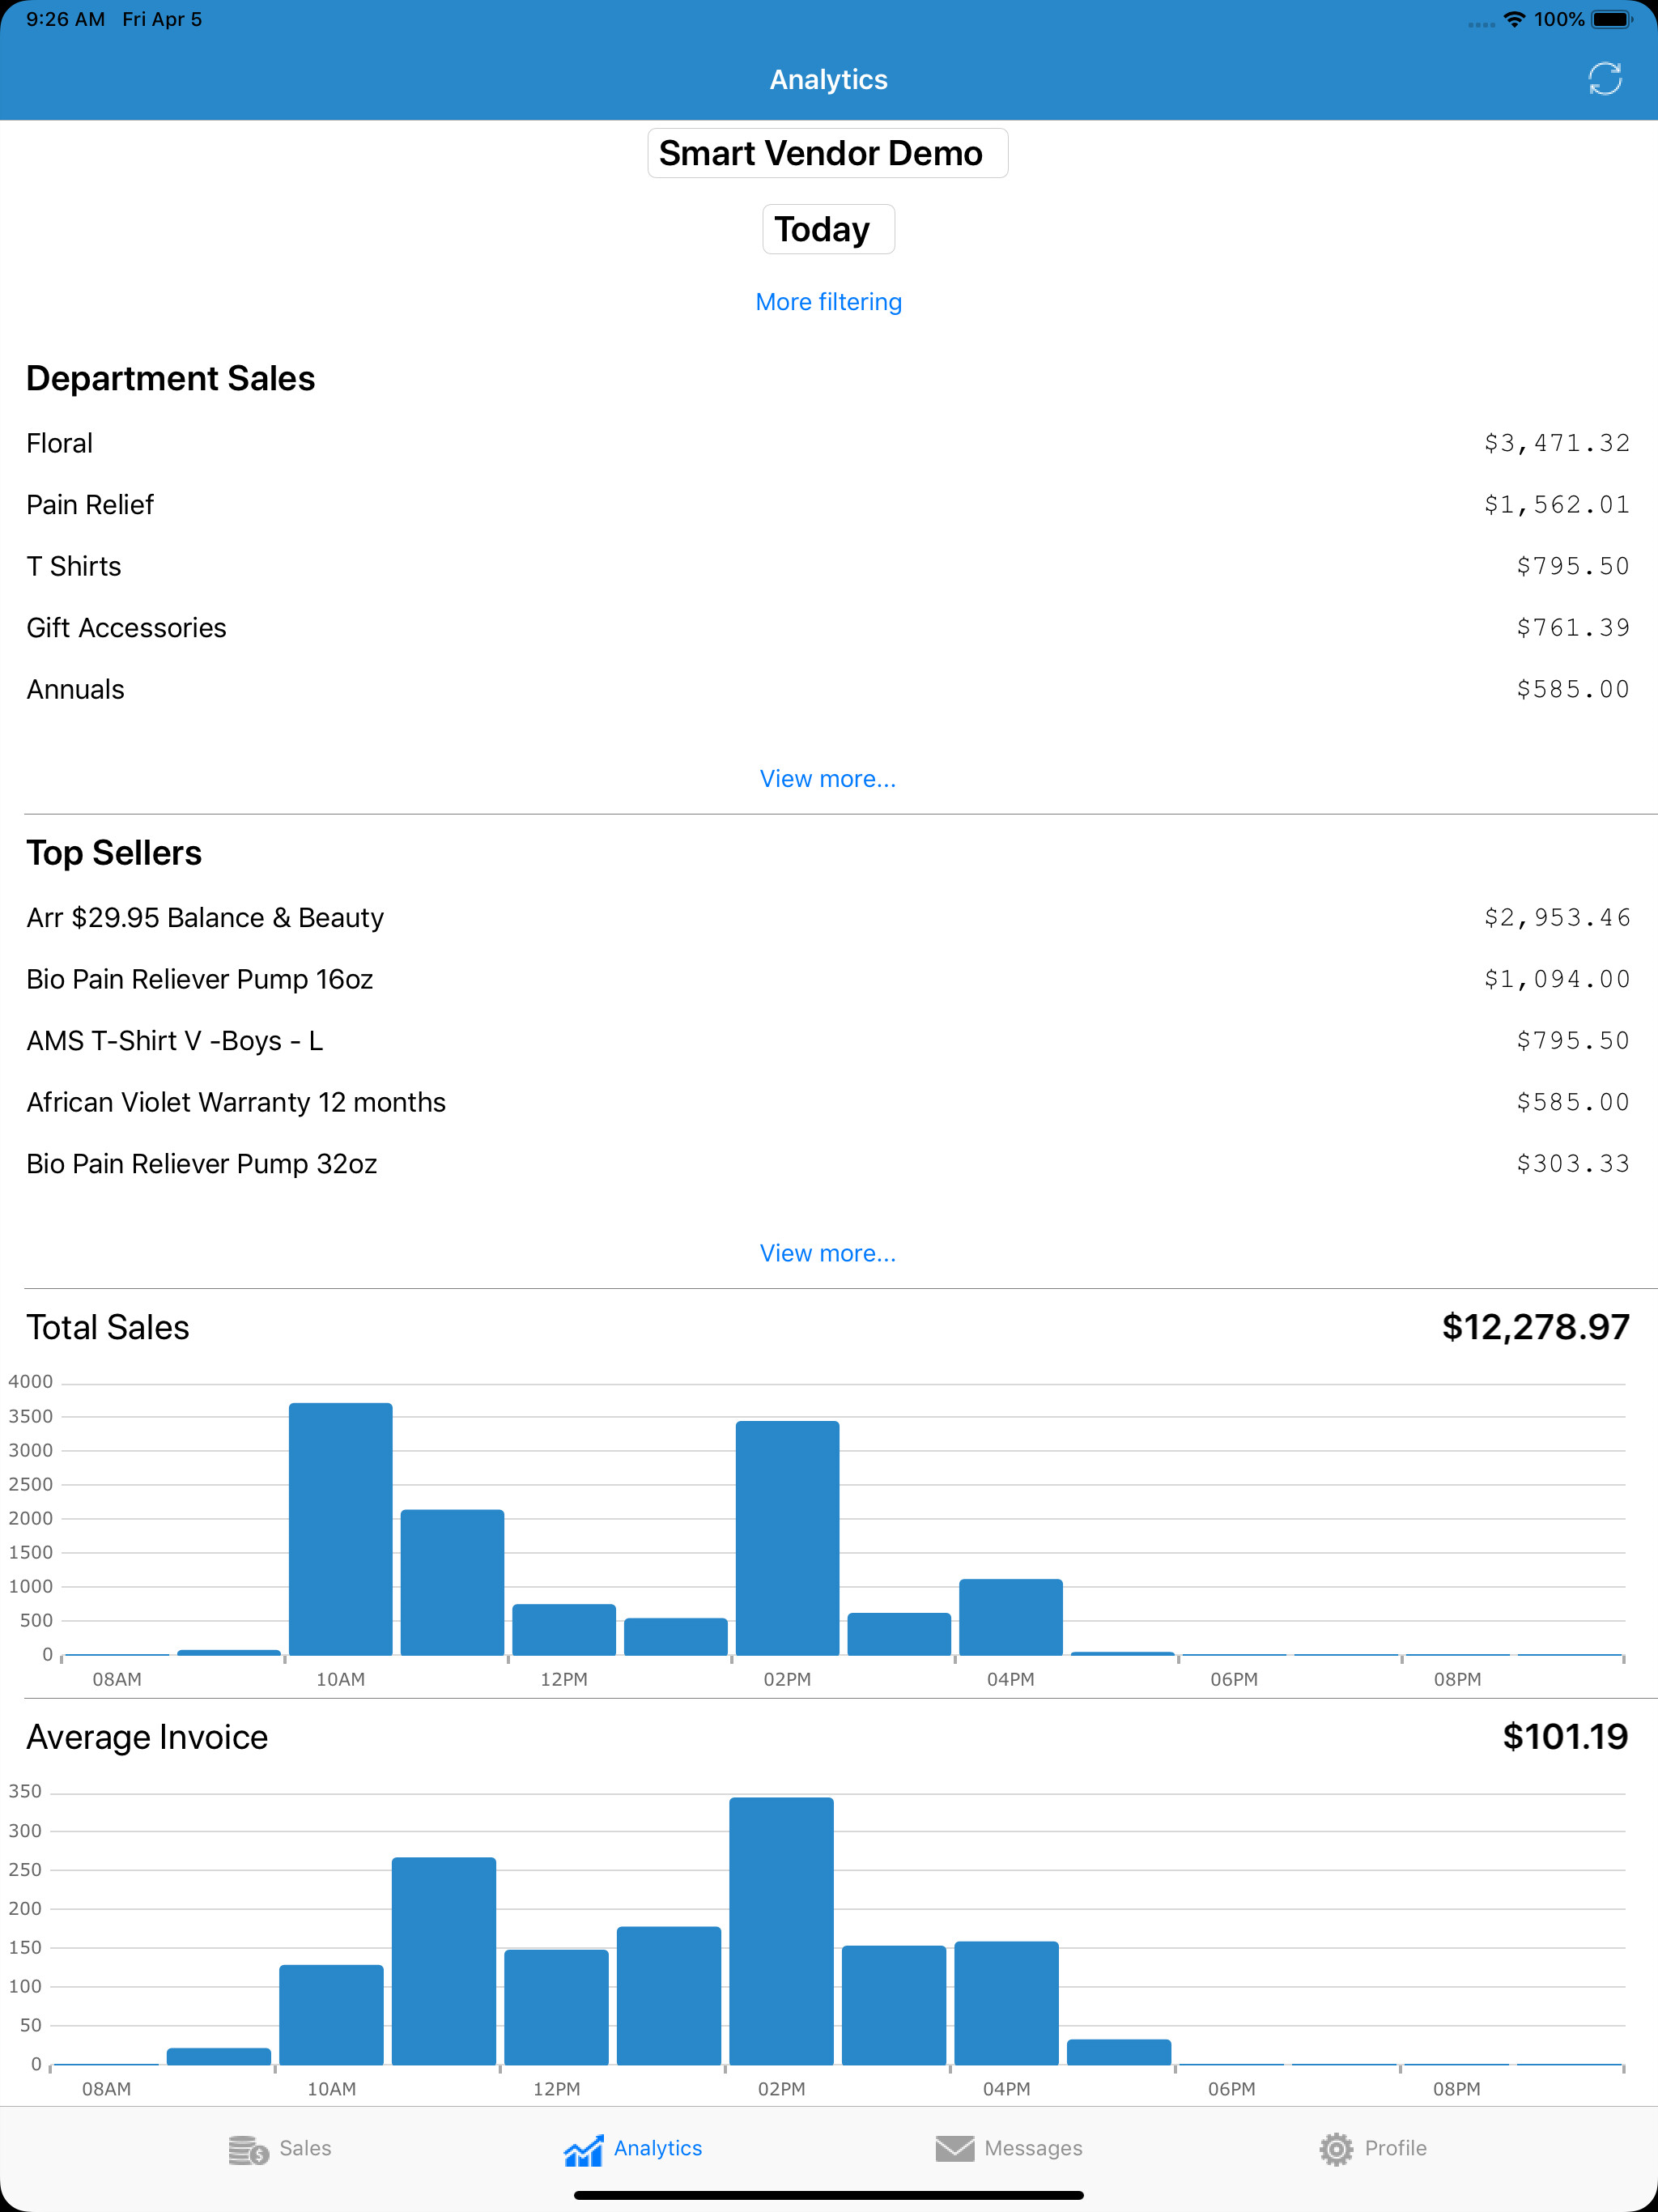Select the T Shirts department row
The height and width of the screenshot is (2212, 1658).
(x=828, y=566)
